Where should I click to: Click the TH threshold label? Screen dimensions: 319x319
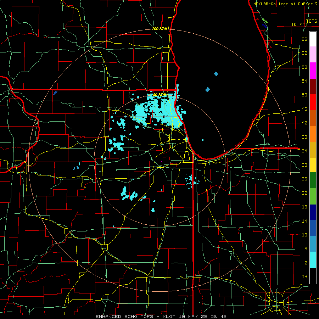(304, 277)
